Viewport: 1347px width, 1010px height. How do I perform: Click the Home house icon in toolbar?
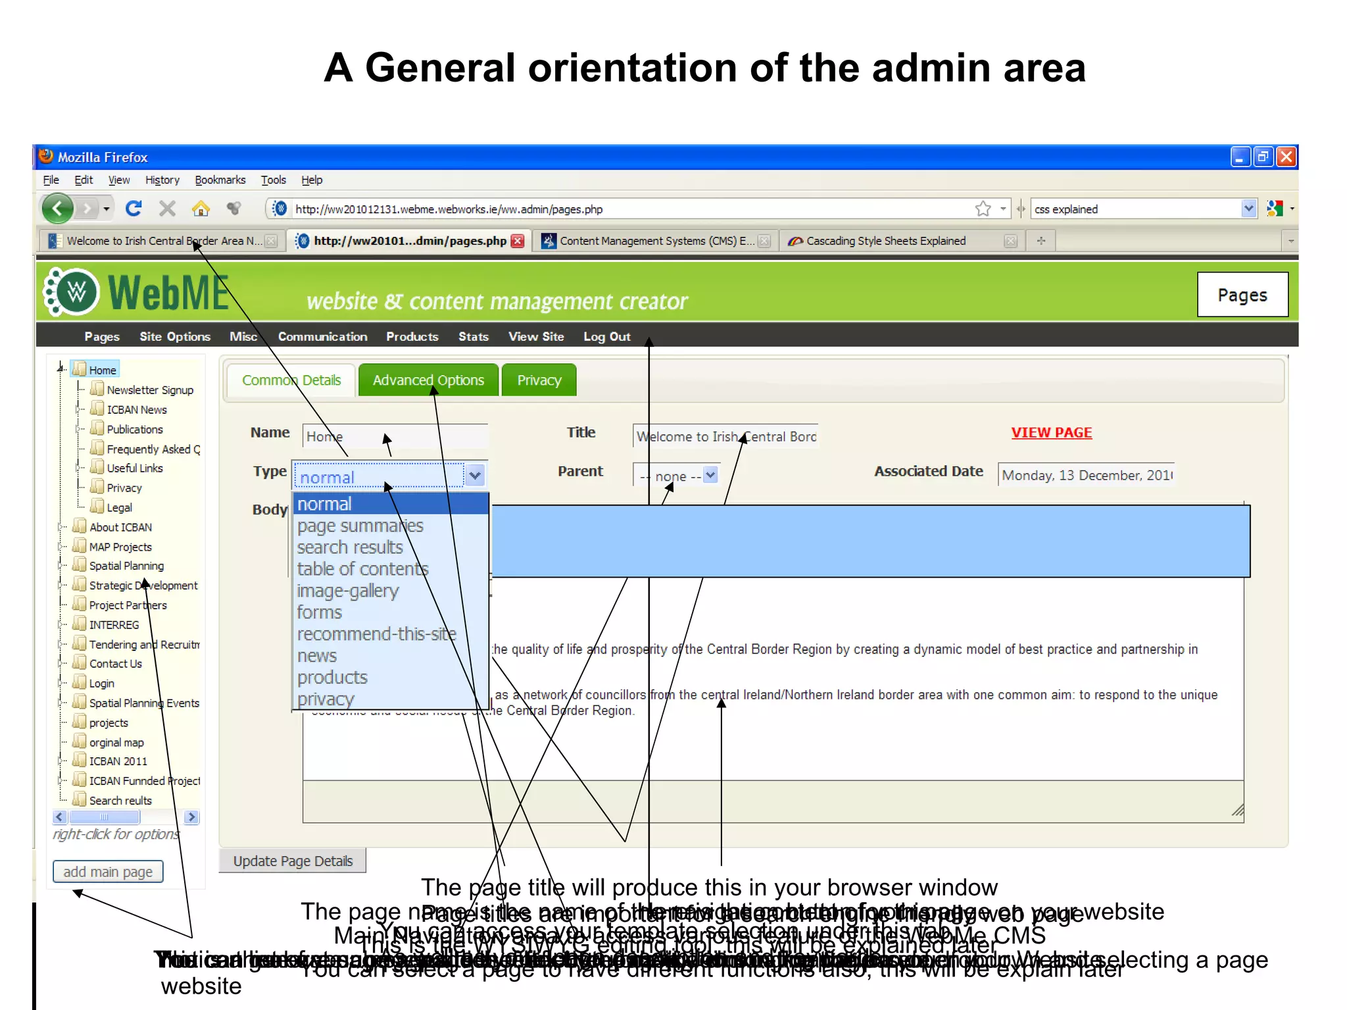[201, 209]
